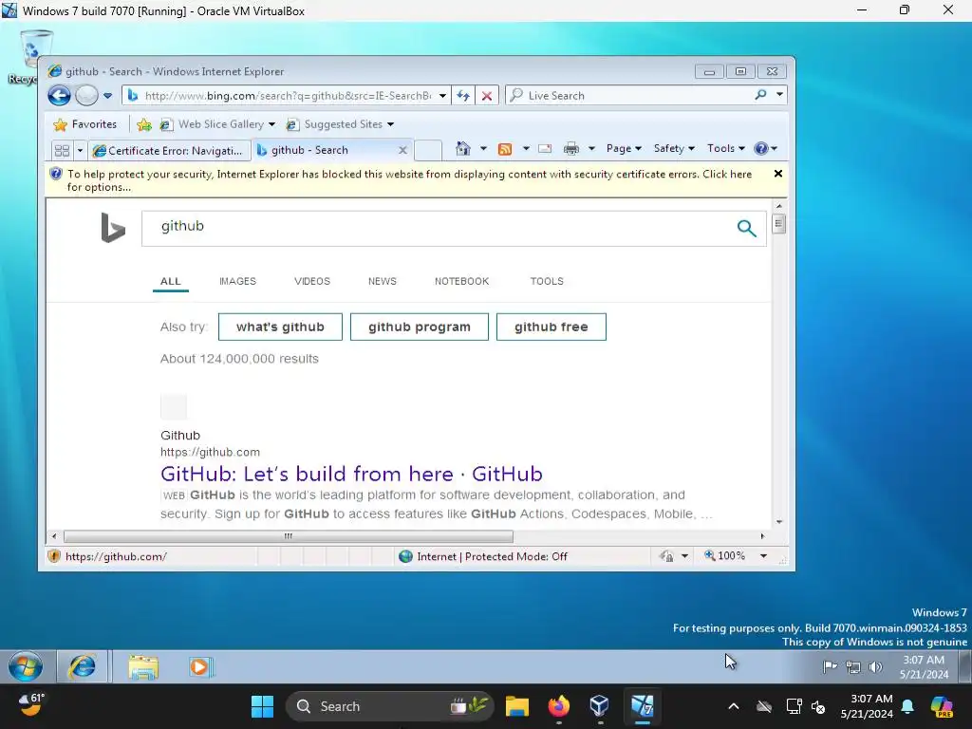The width and height of the screenshot is (972, 729).
Task: Launch Windows Media Player from Windows 7 taskbar
Action: point(201,667)
